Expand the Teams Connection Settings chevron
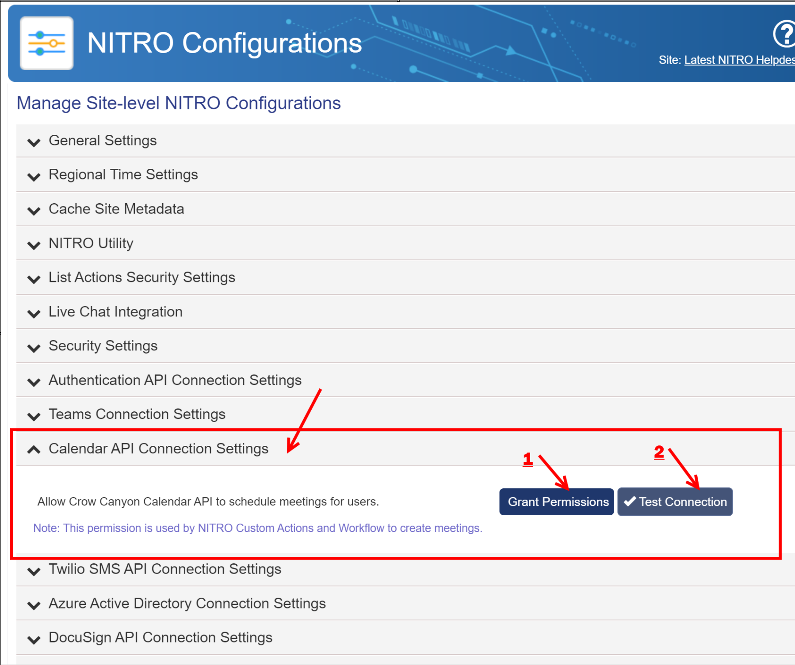Viewport: 795px width, 665px height. pyautogui.click(x=34, y=416)
